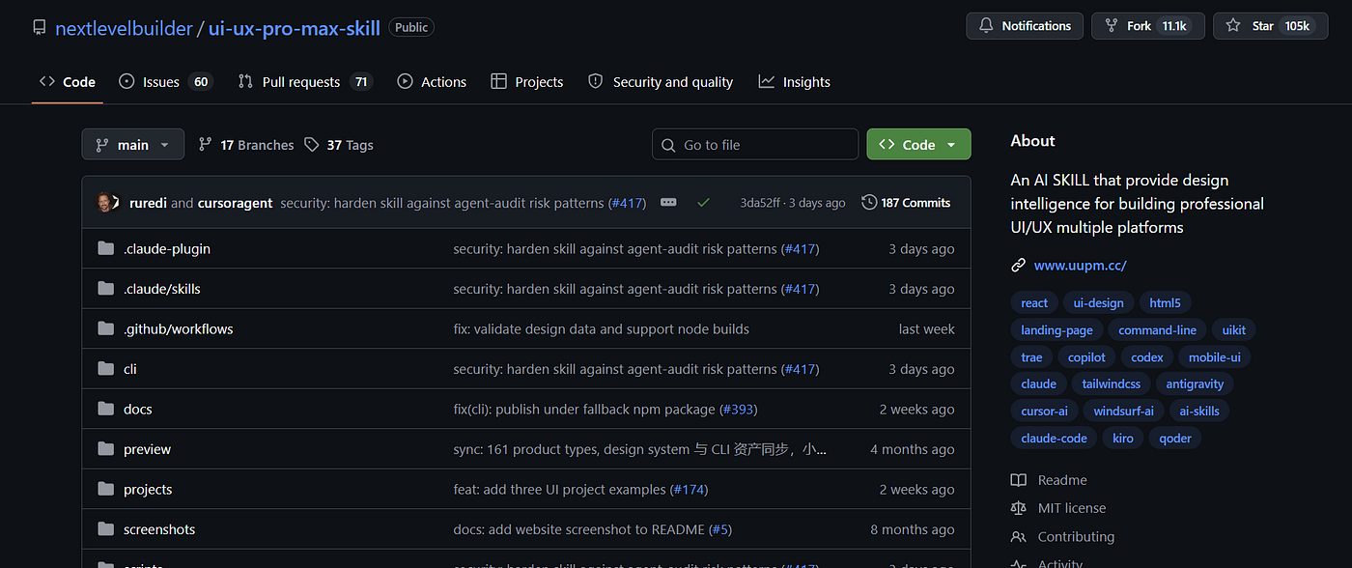The height and width of the screenshot is (568, 1352).
Task: Click the antigravity topic tag
Action: (1195, 384)
